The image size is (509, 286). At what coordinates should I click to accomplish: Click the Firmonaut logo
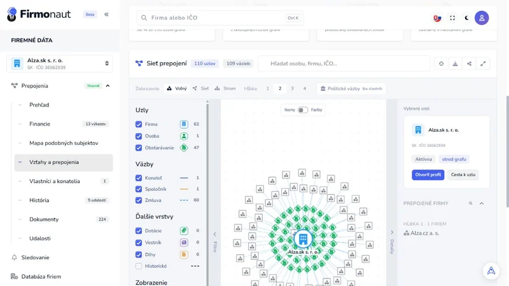click(39, 14)
